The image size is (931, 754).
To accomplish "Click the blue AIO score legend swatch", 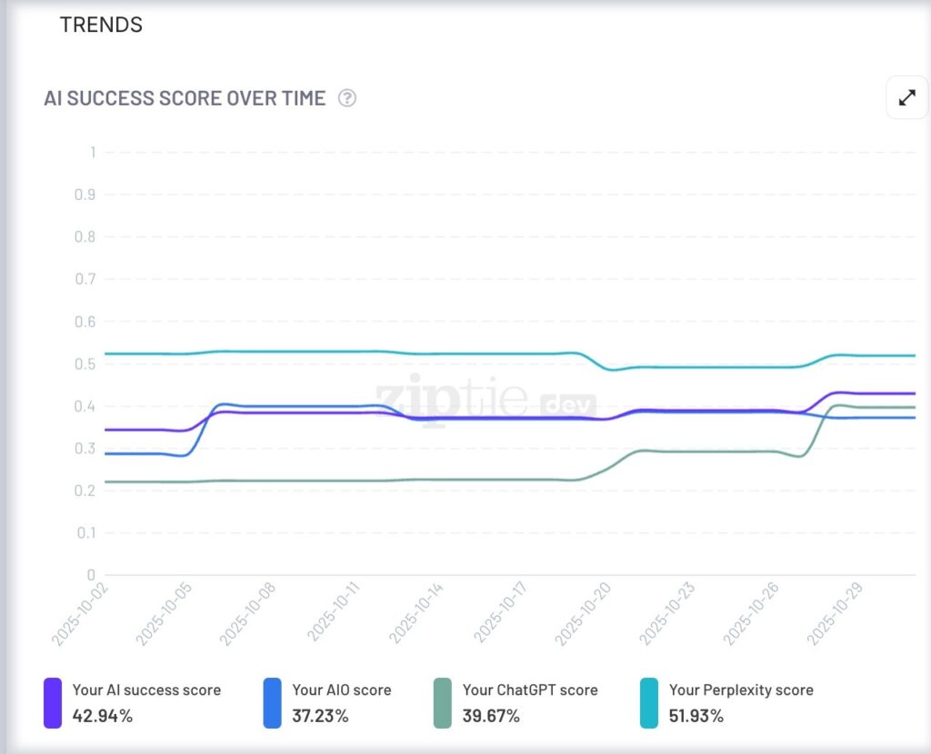I will click(x=272, y=703).
